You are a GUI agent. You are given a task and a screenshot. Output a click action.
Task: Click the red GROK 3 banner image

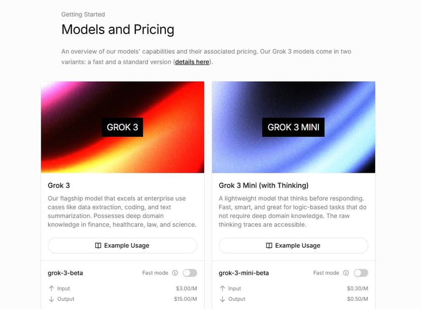click(x=123, y=127)
